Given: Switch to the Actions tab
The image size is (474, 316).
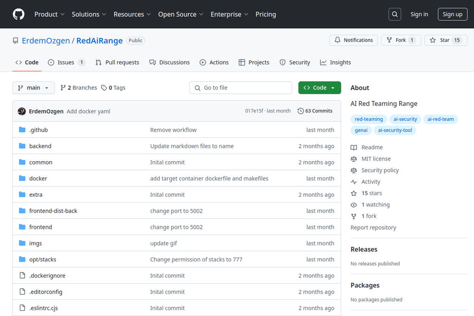Looking at the screenshot, I should tap(214, 62).
